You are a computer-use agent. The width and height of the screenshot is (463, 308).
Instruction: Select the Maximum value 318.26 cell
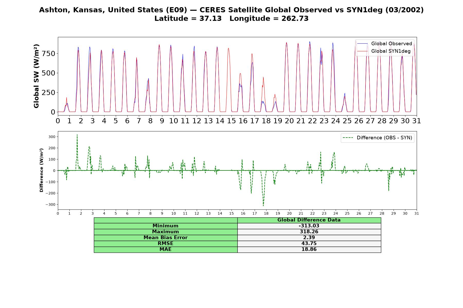pos(309,232)
